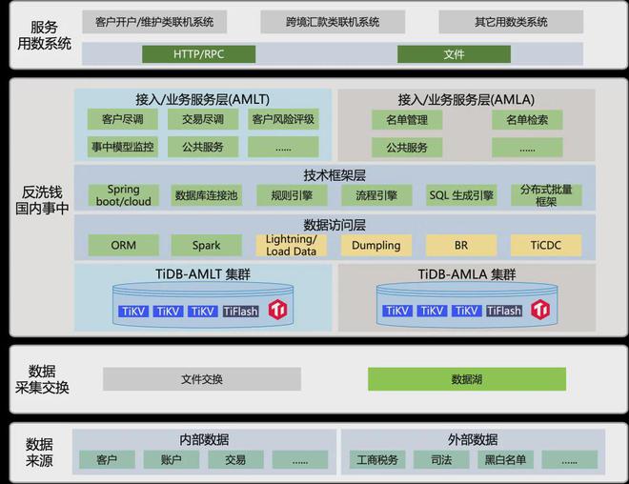Select the 数据库连接池 box
This screenshot has width=629, height=484.
[x=206, y=195]
